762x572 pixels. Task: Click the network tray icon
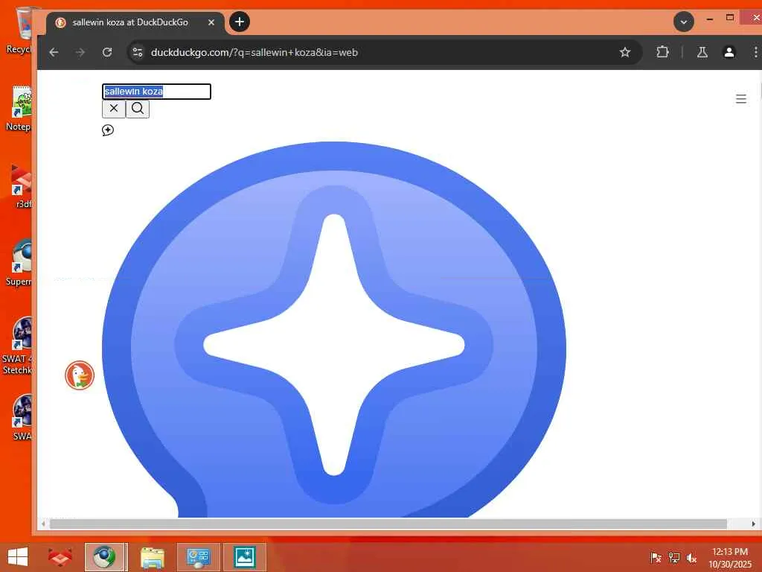(674, 558)
